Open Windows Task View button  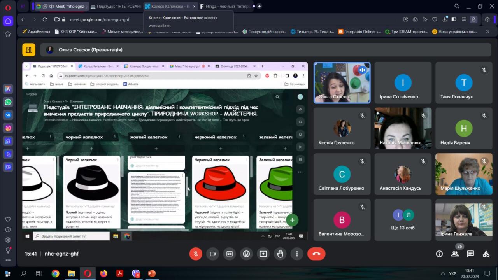tap(39, 273)
